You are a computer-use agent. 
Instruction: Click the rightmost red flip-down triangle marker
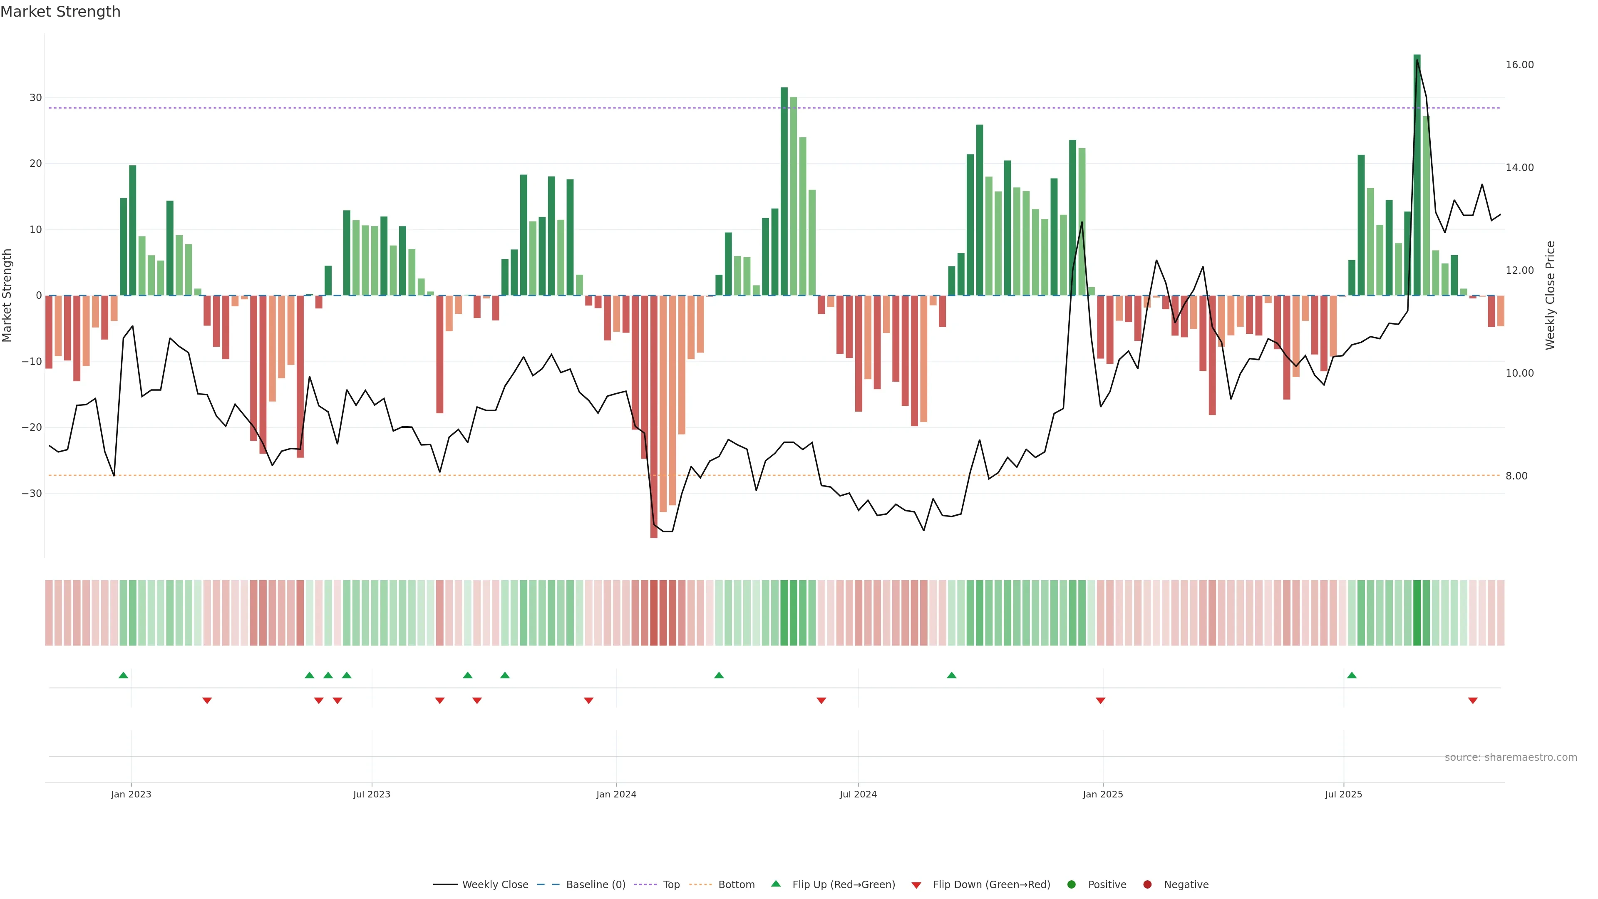point(1473,700)
